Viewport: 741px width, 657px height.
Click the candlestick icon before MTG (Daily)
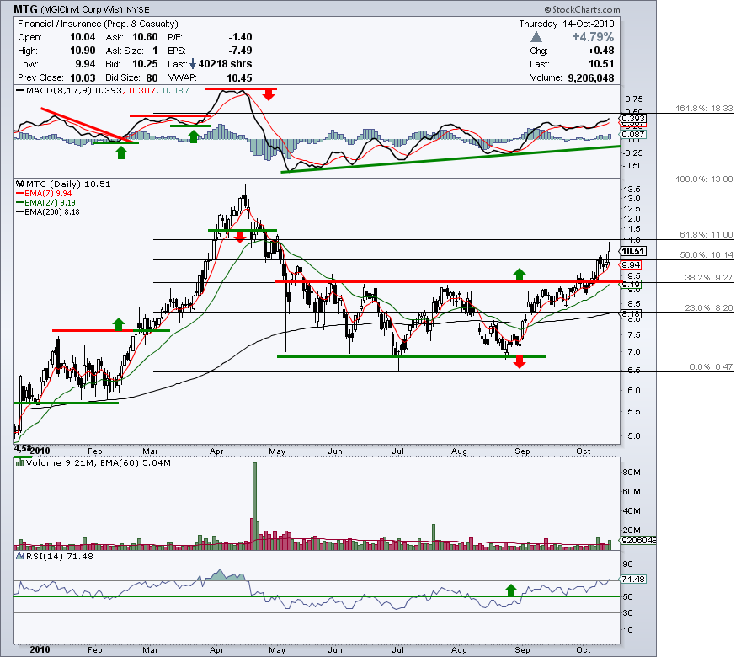pos(20,184)
